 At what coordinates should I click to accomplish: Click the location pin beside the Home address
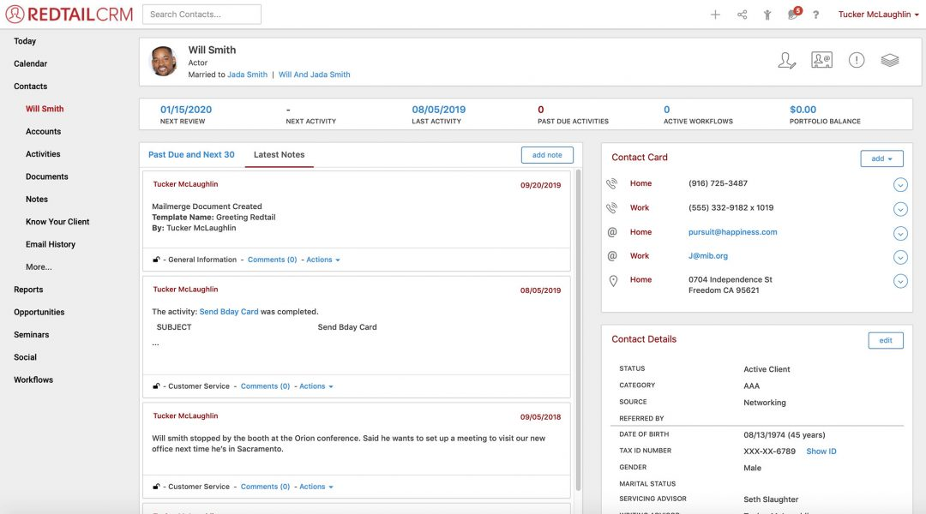[x=612, y=280]
